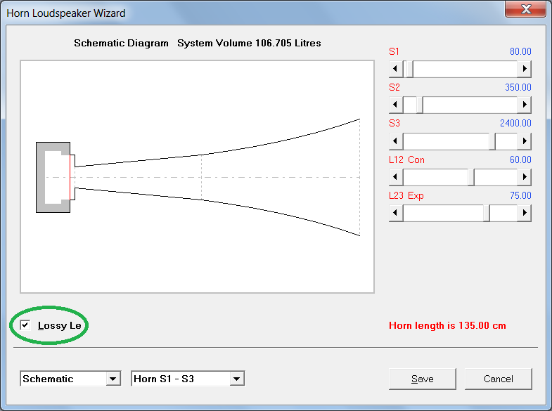Click the S1 value 80.00

[520, 51]
